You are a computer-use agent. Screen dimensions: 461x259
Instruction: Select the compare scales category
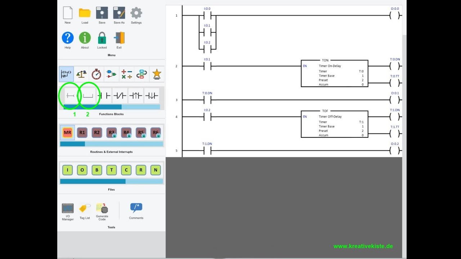click(x=81, y=74)
